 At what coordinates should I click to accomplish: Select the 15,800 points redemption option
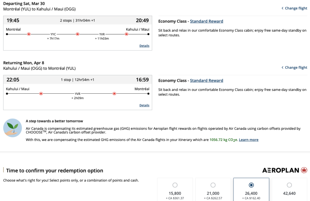pos(175,185)
